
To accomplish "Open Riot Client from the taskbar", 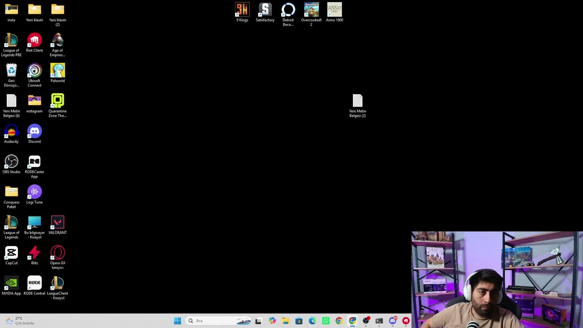I will click(x=406, y=321).
